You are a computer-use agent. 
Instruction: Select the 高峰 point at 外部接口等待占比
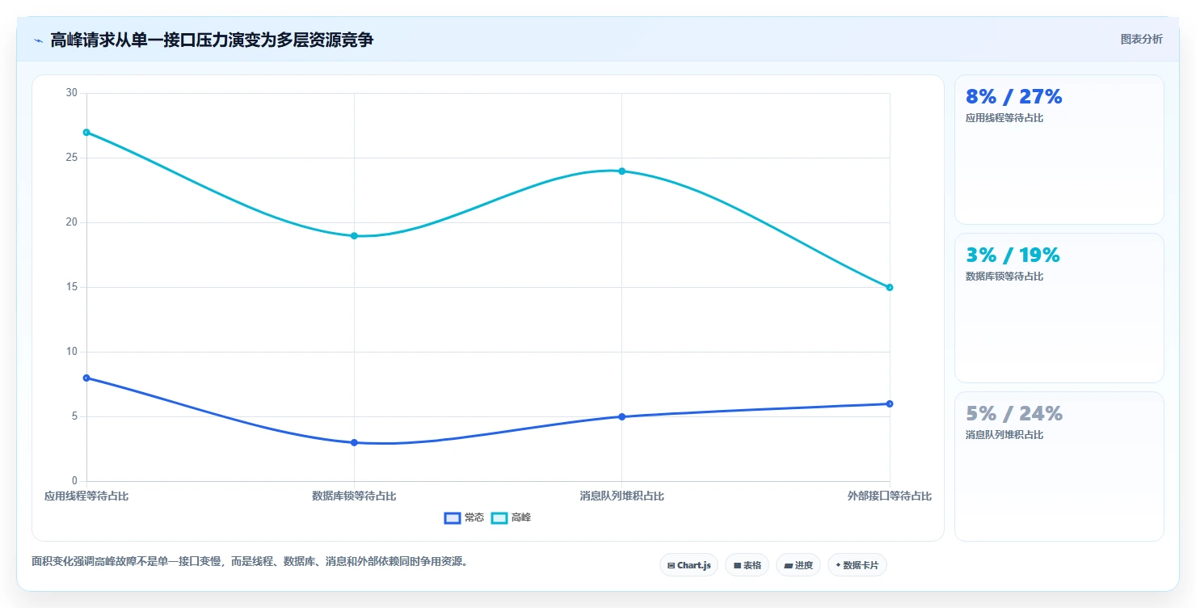[x=889, y=287]
